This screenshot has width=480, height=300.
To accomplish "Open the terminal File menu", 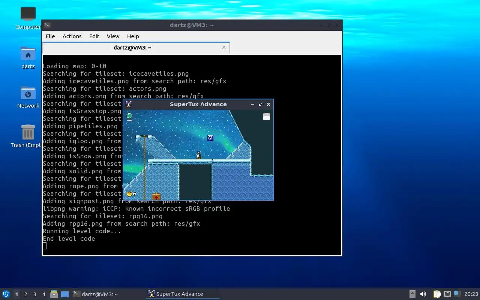I will pos(50,36).
